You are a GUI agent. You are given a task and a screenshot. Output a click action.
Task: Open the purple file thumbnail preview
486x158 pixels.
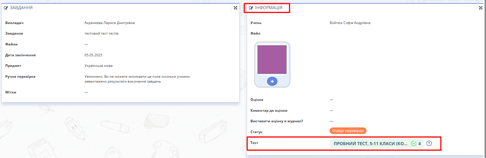point(272,59)
